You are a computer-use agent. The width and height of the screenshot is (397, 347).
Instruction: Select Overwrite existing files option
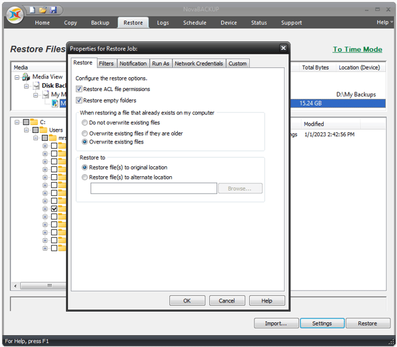point(84,142)
